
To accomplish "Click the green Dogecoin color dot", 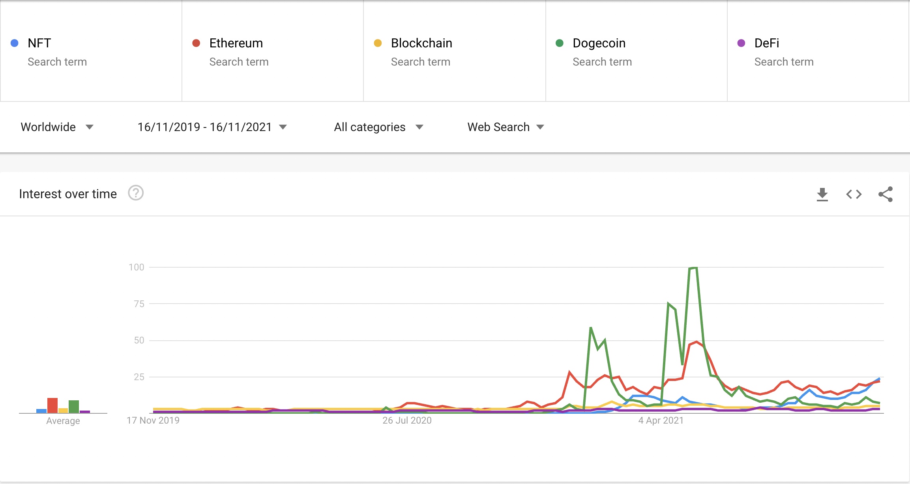I will (559, 43).
